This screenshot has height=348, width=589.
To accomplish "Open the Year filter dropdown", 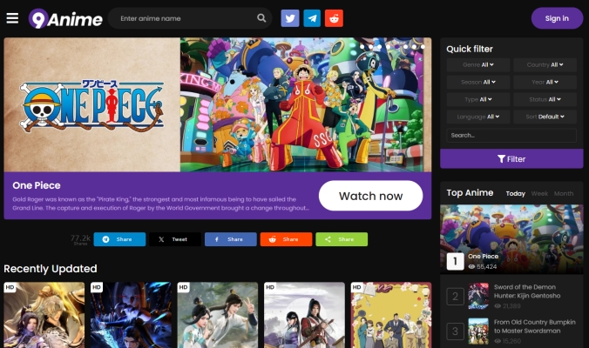I will point(545,82).
